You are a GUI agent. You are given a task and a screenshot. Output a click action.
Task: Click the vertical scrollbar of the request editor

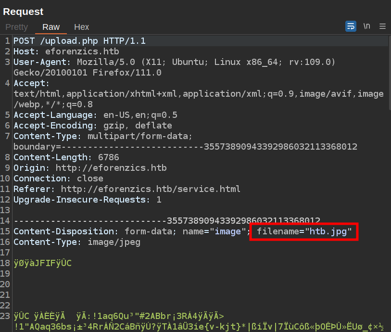[x=389, y=72]
